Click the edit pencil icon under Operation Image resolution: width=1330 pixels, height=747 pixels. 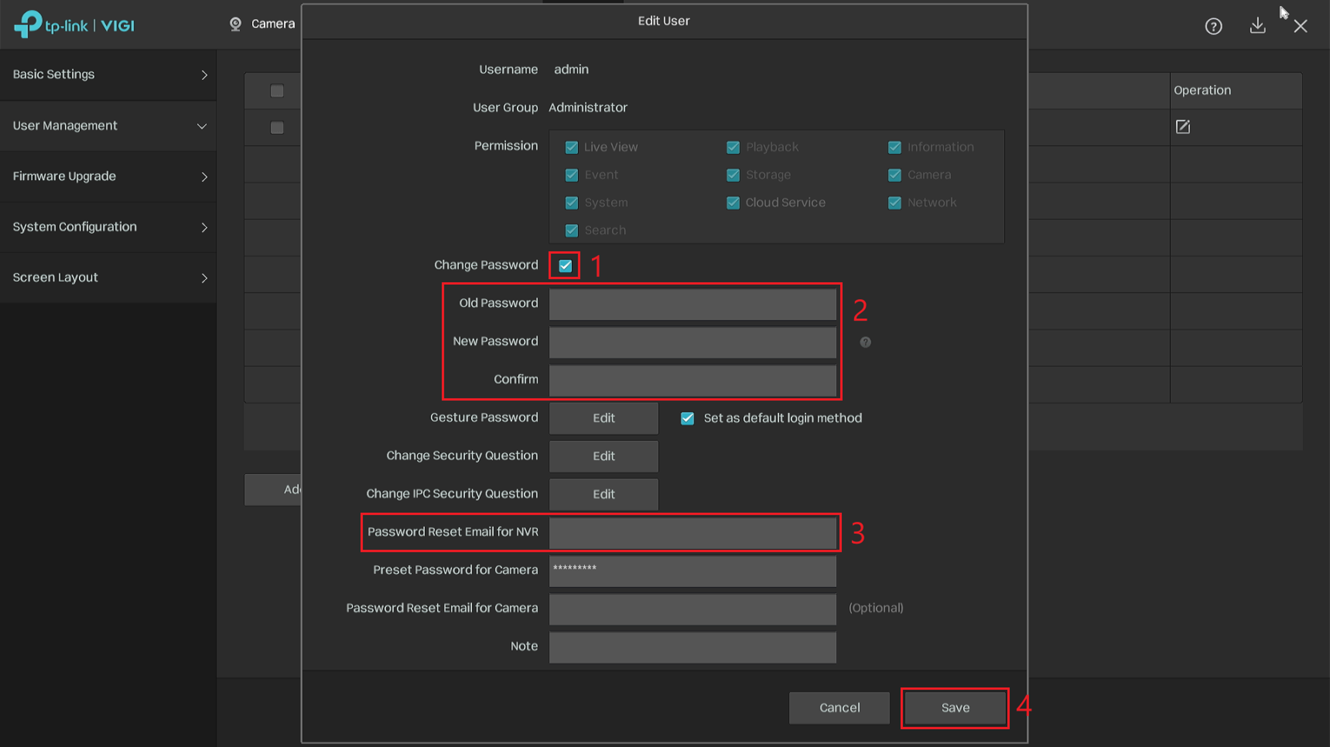click(x=1183, y=126)
